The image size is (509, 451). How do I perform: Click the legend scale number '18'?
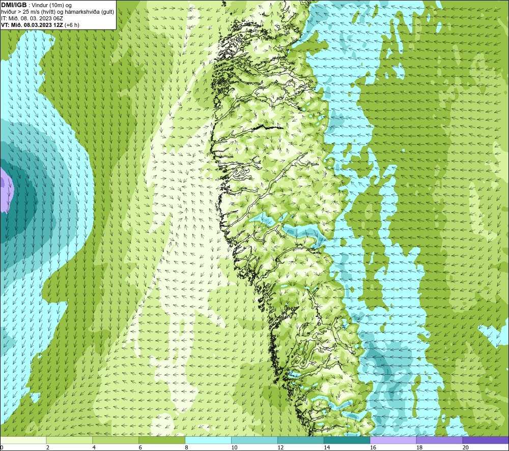point(419,447)
